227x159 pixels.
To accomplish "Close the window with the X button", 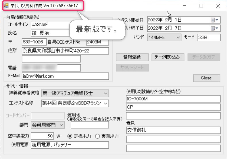I will coord(218,6).
